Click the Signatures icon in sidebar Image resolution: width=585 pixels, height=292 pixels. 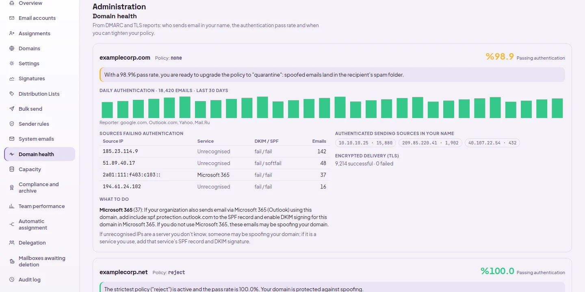[12, 79]
